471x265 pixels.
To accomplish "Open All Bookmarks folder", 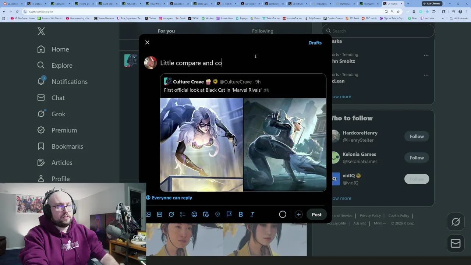I will [459, 18].
